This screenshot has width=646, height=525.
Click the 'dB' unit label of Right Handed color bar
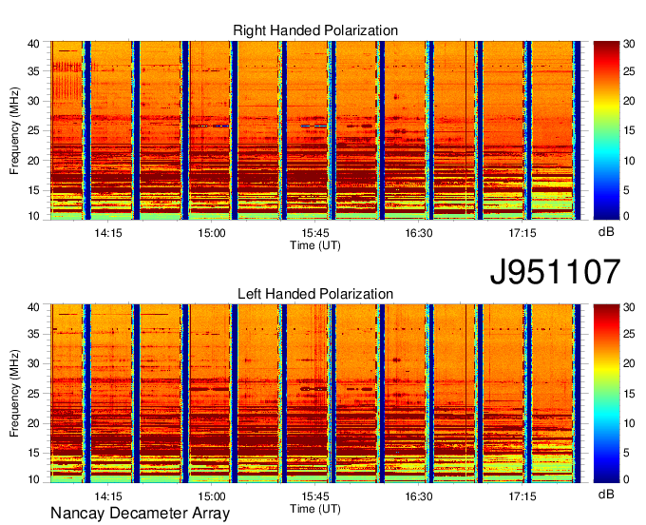(606, 232)
